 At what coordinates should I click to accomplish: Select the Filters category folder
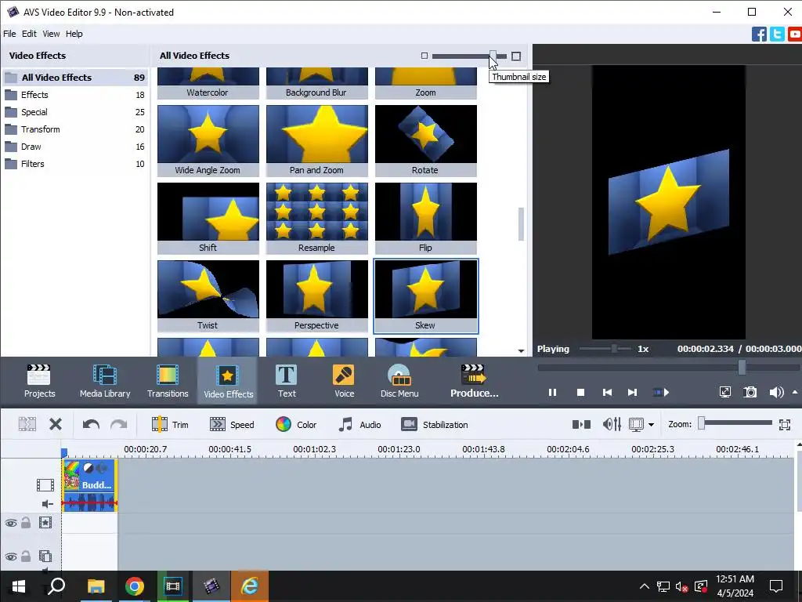(74, 164)
